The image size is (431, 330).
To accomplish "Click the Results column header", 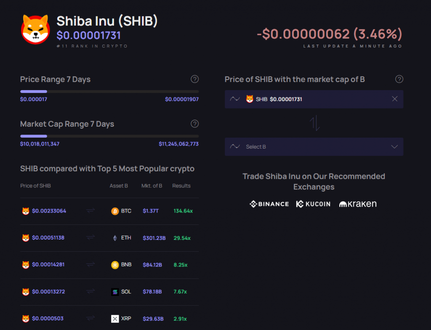I will (x=181, y=186).
